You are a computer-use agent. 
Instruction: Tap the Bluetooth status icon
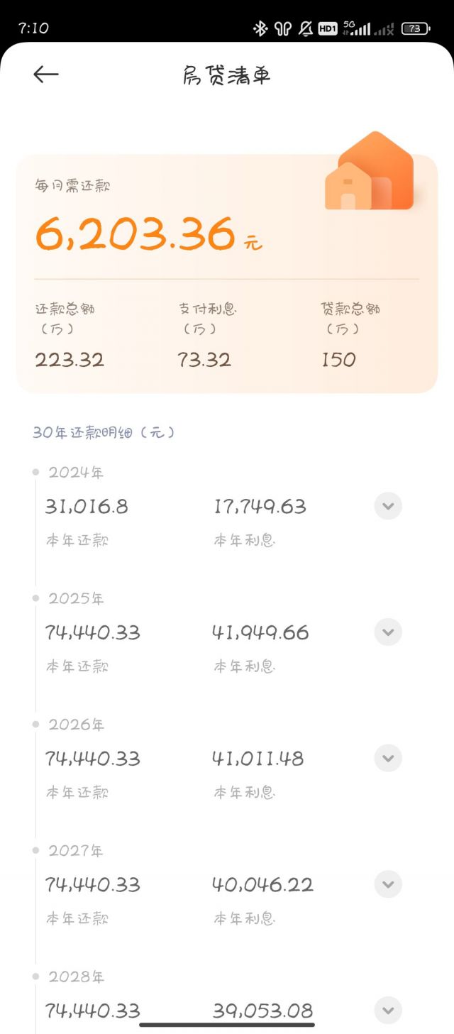tap(260, 28)
